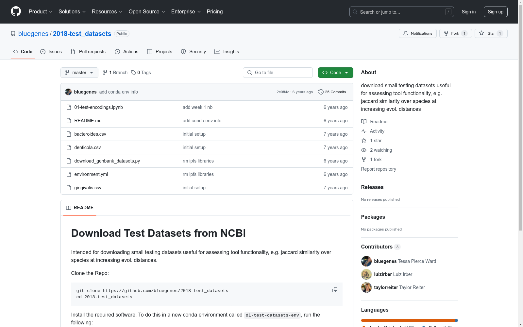
Task: Open the Packages section heading
Action: coord(373,217)
